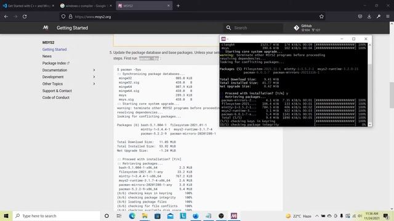
Task: Expand the Documentation chevron
Action: click(94, 70)
